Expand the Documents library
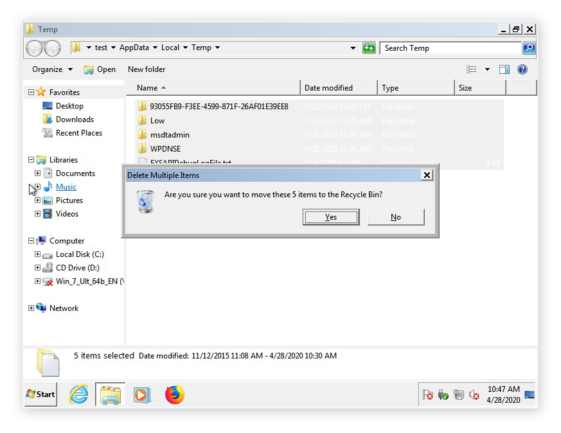The image size is (561, 433). (37, 173)
